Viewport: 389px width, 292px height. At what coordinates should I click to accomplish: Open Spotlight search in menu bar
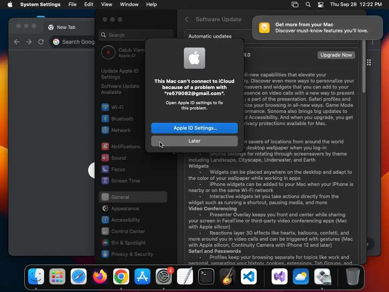(x=308, y=5)
